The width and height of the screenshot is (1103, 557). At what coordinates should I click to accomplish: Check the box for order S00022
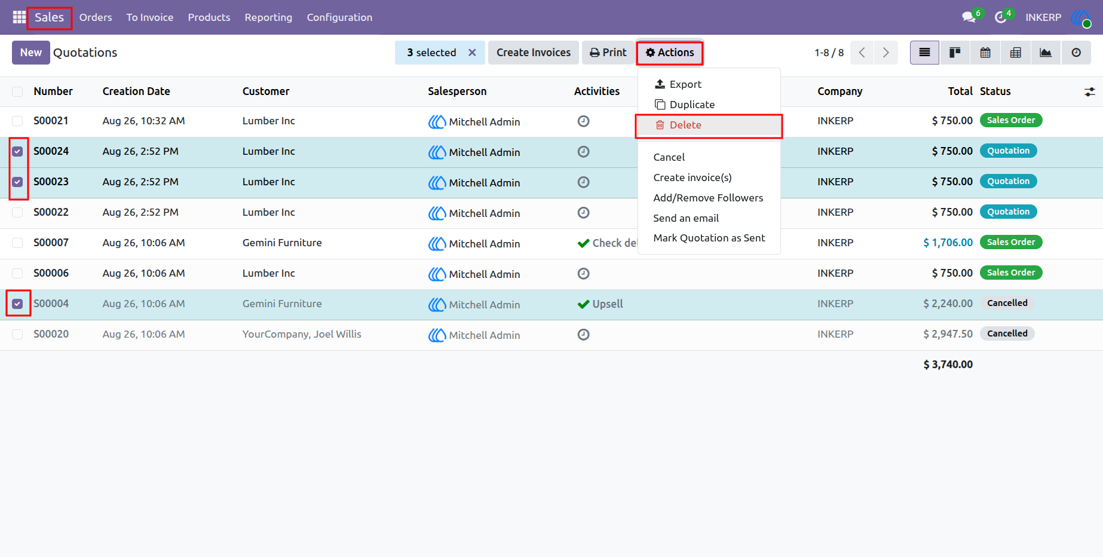pos(17,213)
